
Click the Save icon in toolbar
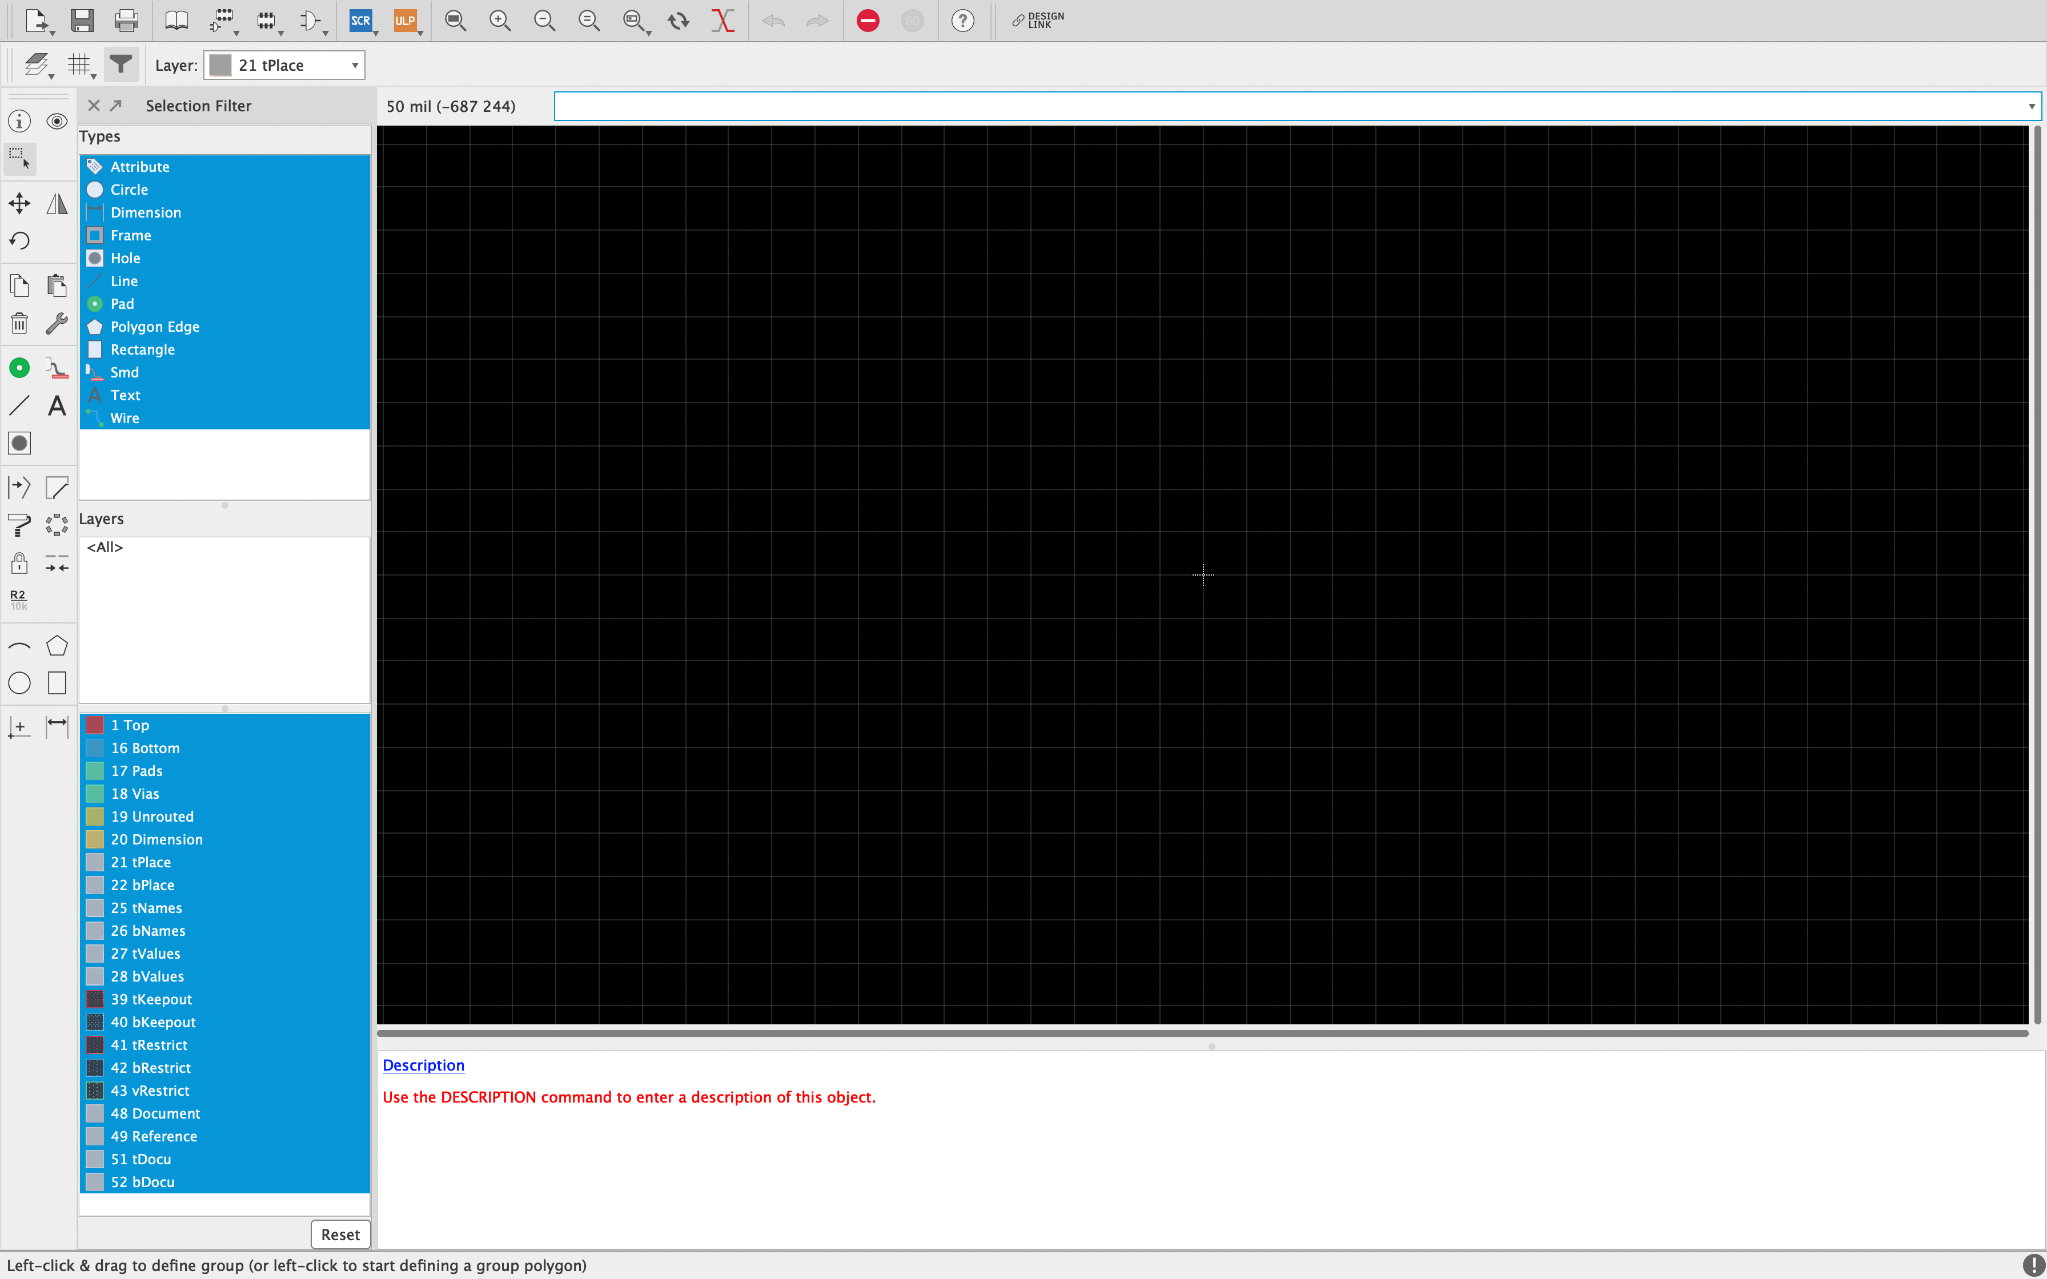(x=81, y=21)
